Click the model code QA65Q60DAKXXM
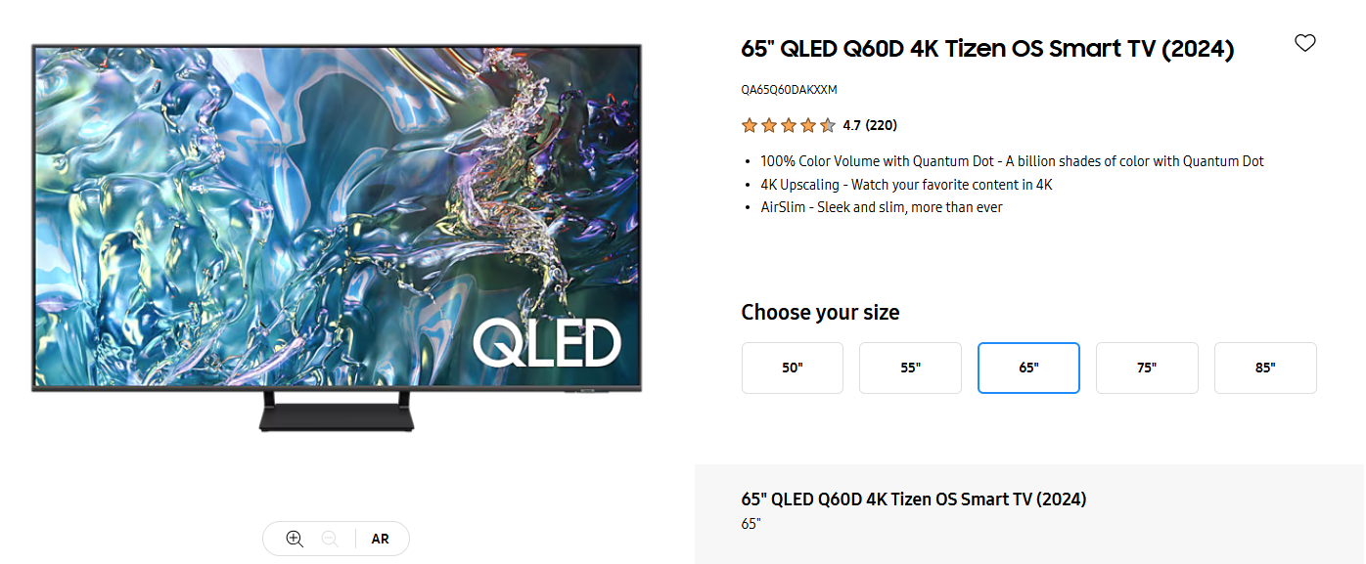This screenshot has width=1366, height=564. pyautogui.click(x=789, y=90)
